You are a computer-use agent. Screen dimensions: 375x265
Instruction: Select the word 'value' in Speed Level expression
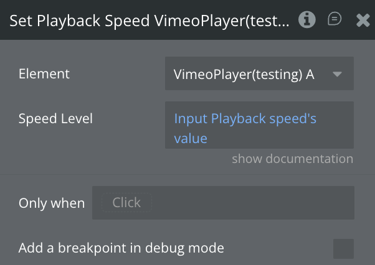point(190,138)
